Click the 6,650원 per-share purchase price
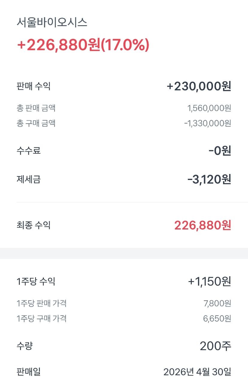 coord(217,318)
